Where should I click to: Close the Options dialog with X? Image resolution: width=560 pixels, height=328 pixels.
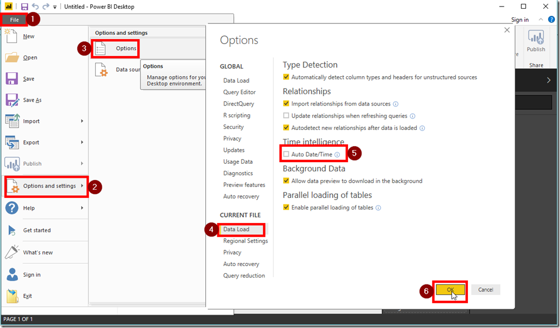tap(507, 30)
